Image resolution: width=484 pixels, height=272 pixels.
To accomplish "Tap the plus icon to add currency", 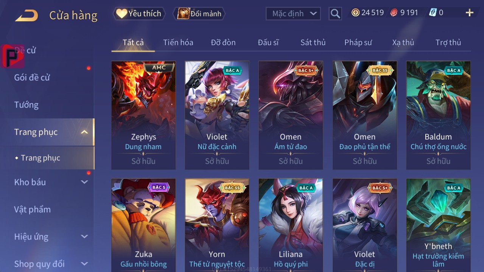I will tap(469, 13).
